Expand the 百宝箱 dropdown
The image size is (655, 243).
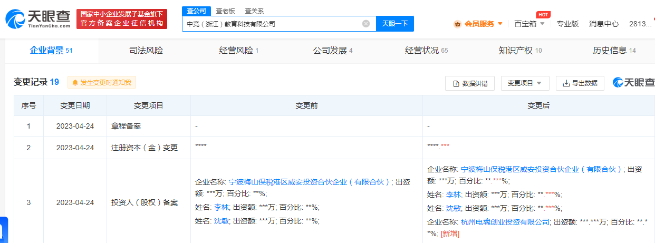pyautogui.click(x=529, y=24)
